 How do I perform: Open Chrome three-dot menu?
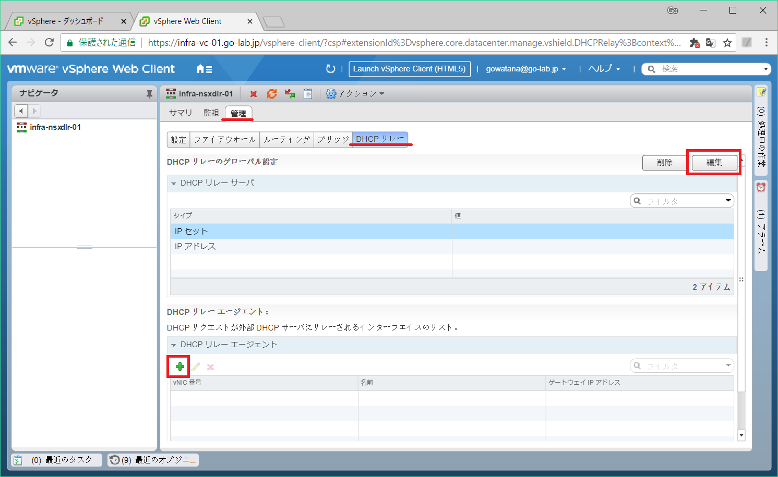pyautogui.click(x=766, y=43)
